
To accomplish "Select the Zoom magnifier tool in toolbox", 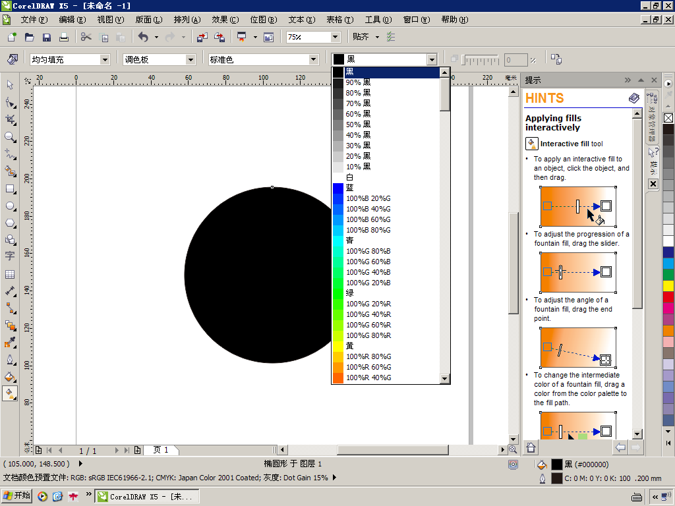I will 10,137.
